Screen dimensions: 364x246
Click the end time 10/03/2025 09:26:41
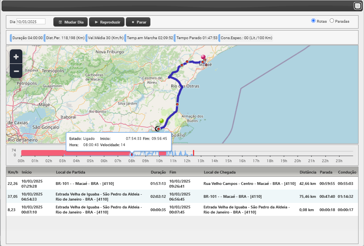point(180,184)
